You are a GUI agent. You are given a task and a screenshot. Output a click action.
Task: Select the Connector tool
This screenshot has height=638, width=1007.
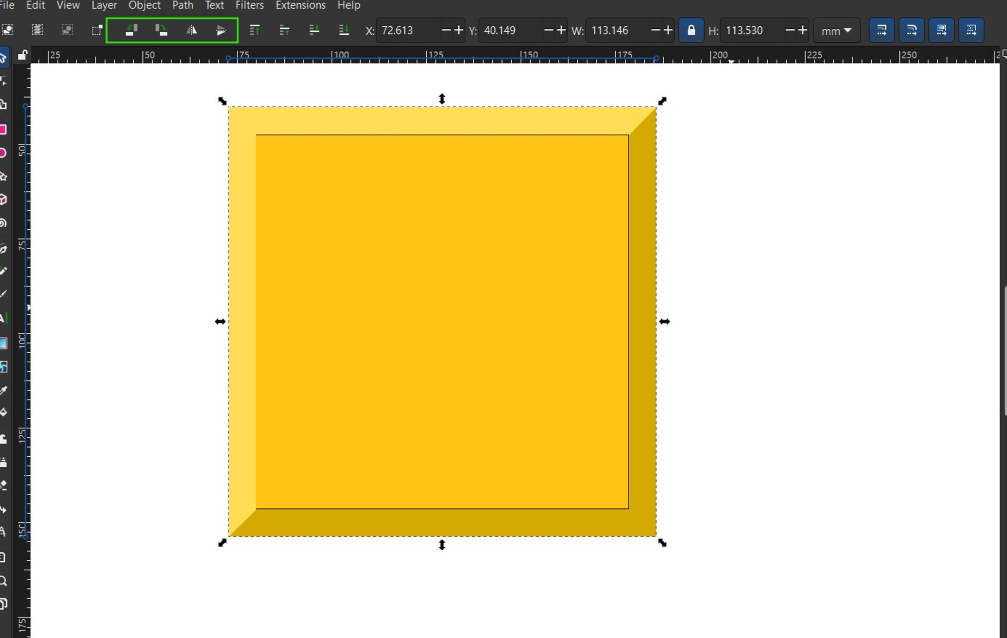click(3, 509)
